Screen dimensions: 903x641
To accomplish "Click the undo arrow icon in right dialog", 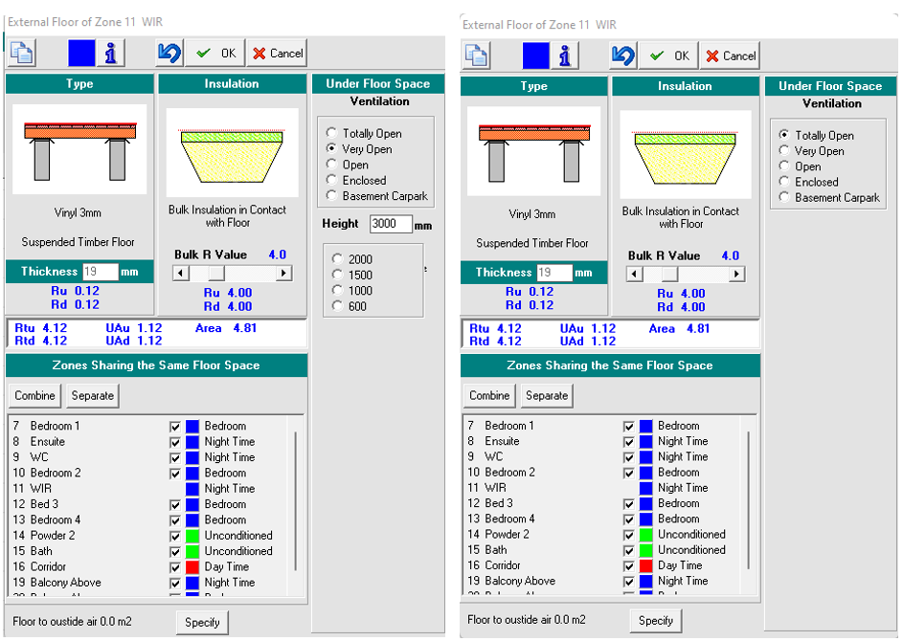I will click(623, 55).
